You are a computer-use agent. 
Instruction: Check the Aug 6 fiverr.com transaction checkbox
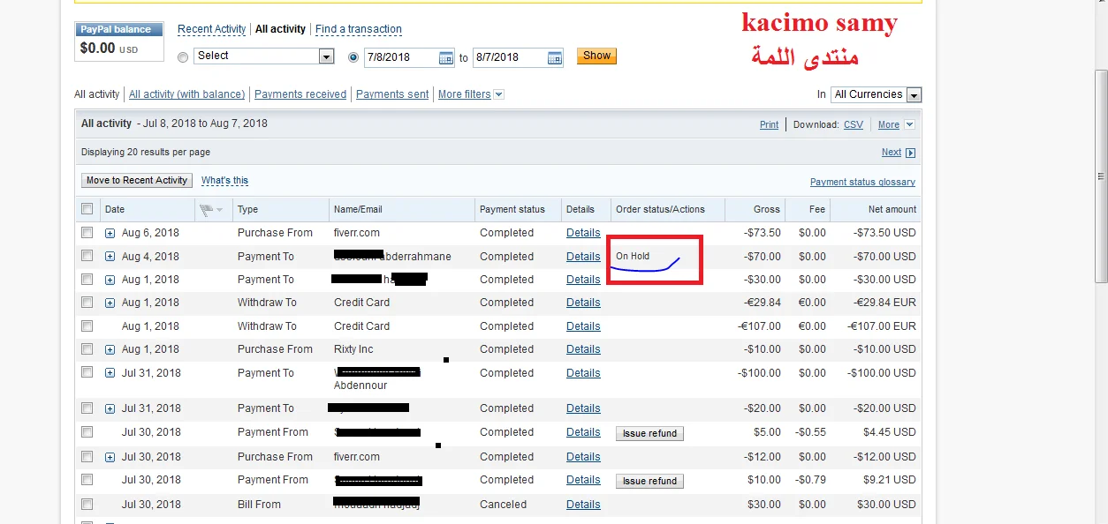[x=87, y=233]
